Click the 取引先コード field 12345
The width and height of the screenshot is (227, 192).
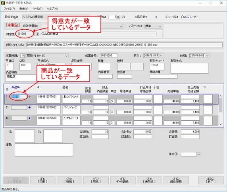point(157,67)
